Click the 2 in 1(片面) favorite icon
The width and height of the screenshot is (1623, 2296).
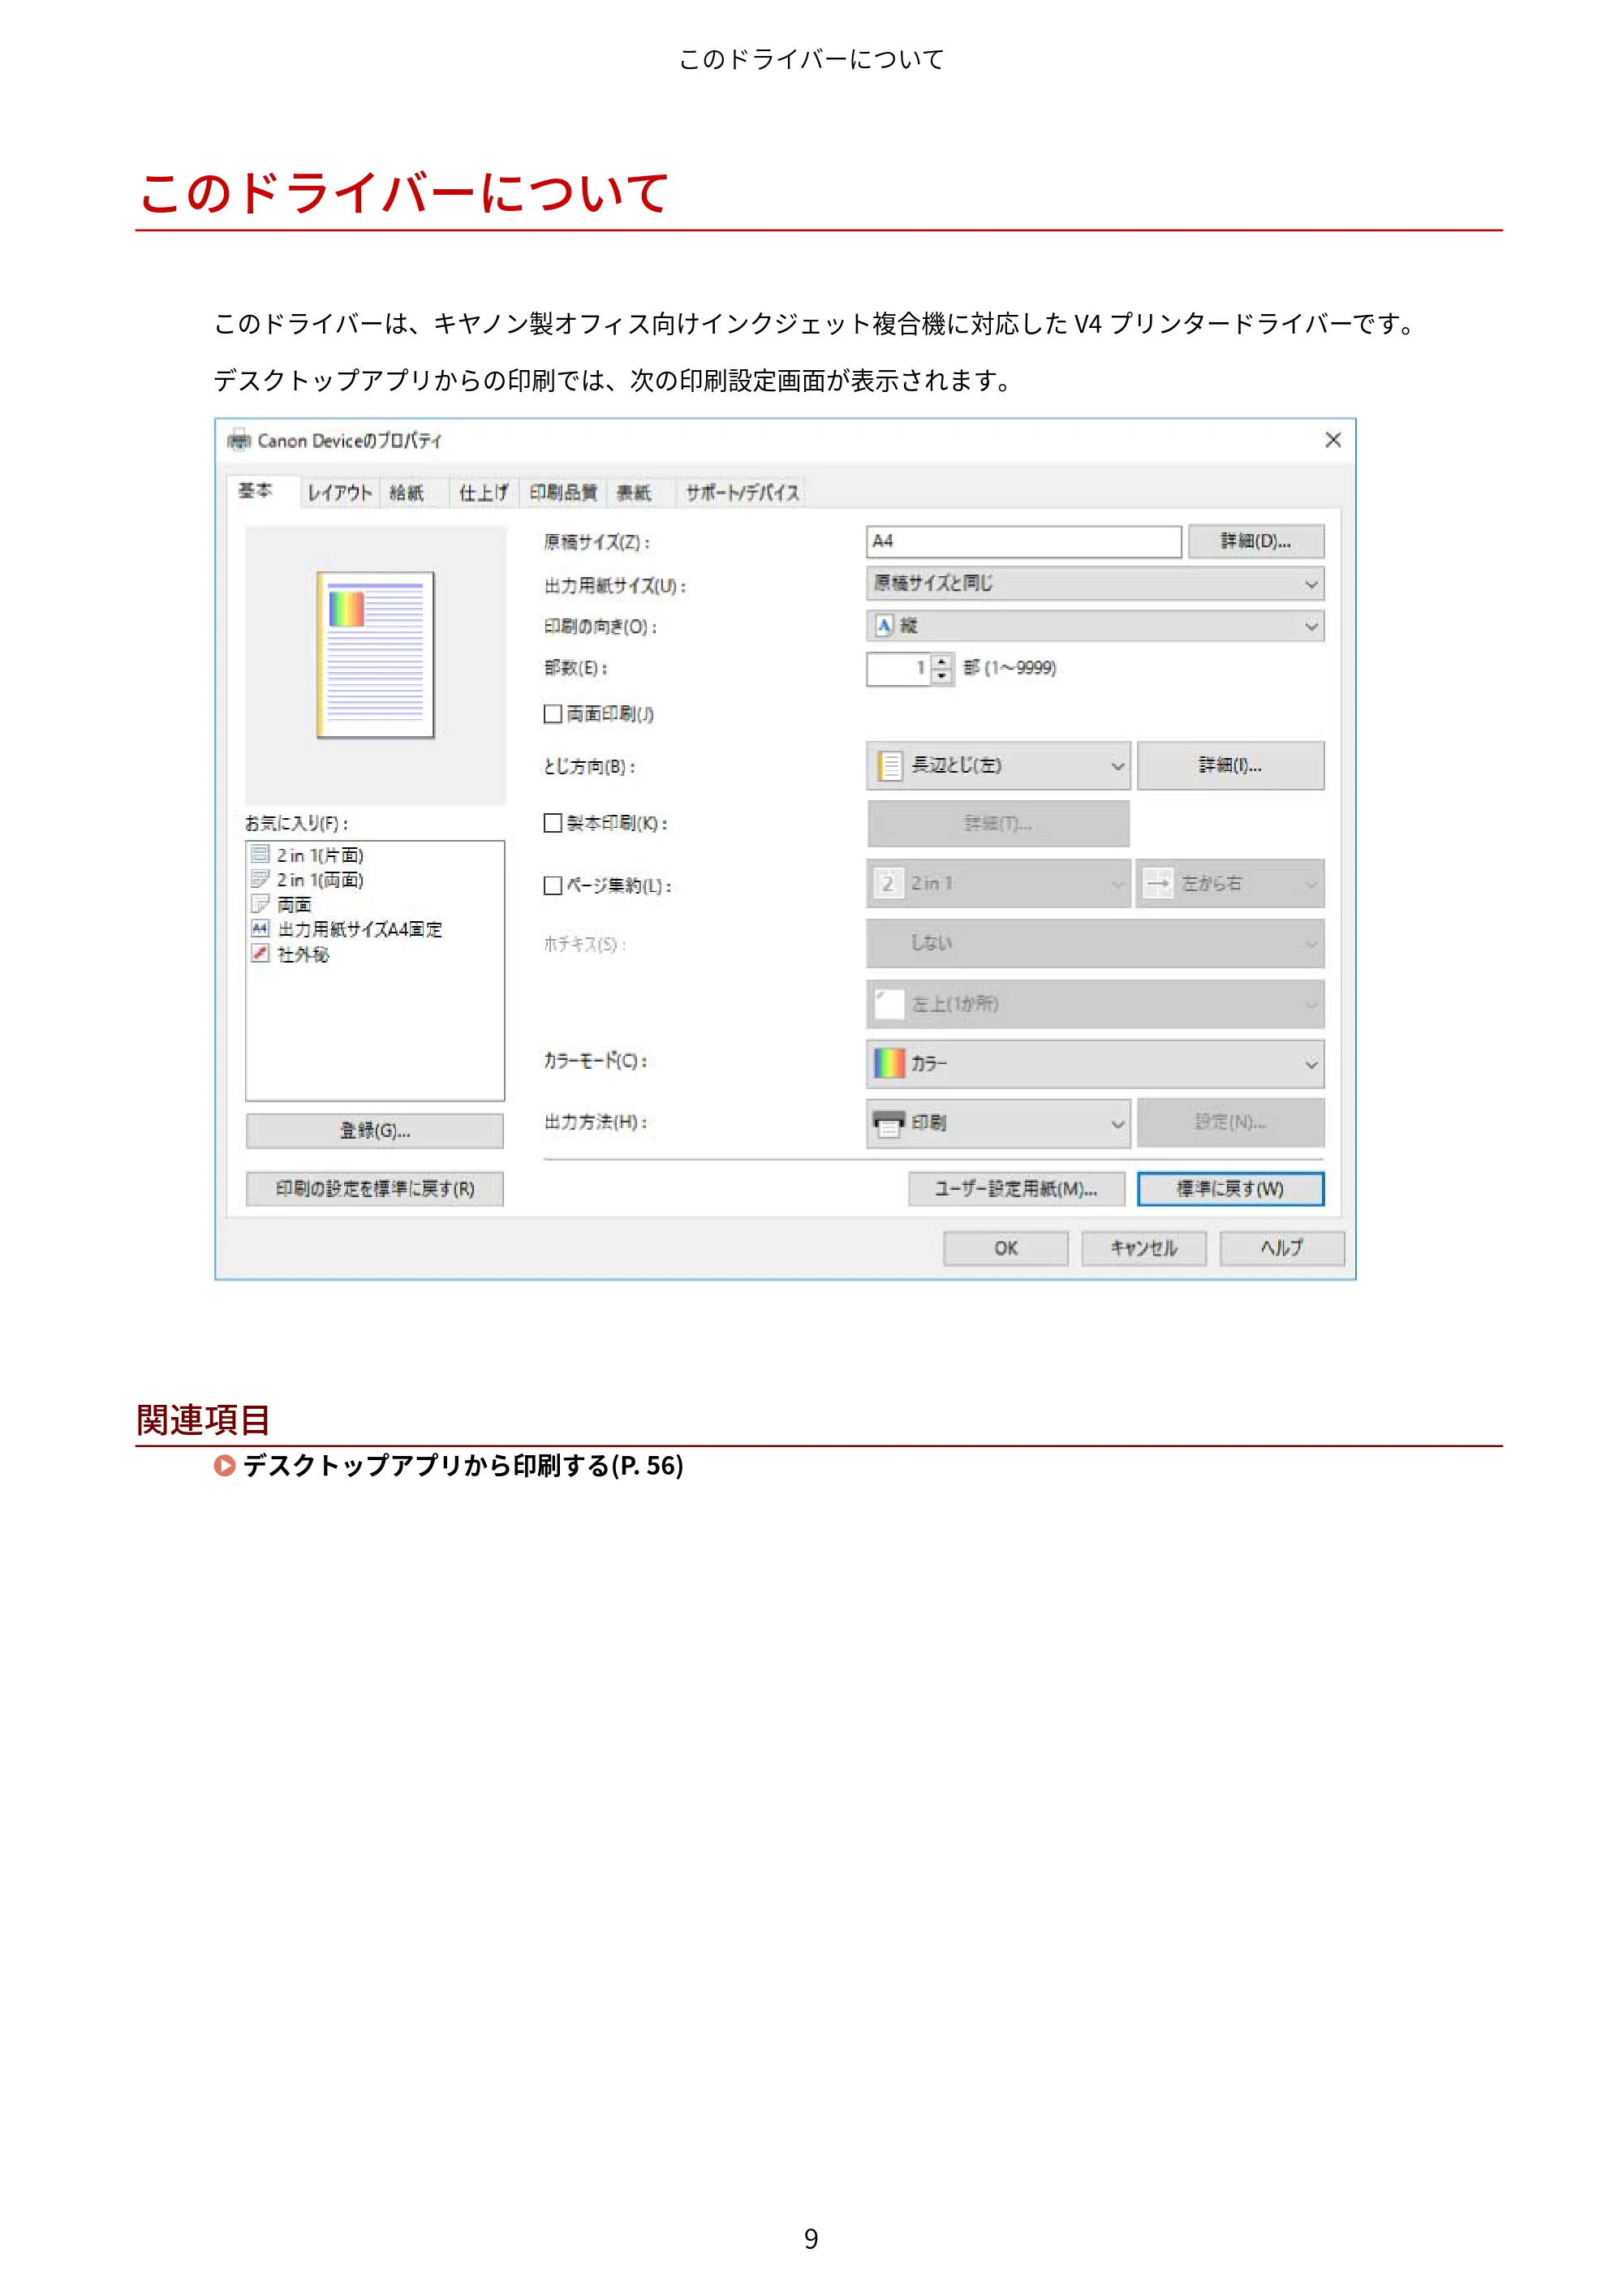click(260, 854)
